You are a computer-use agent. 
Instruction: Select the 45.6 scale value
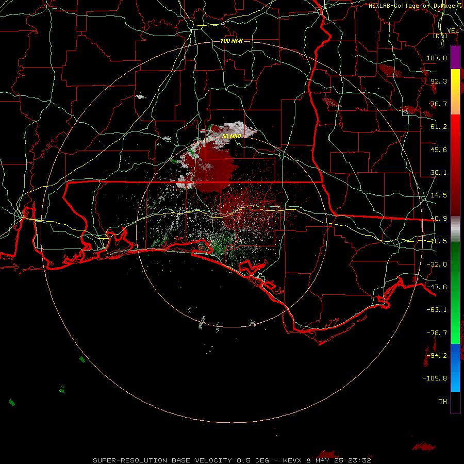[439, 150]
